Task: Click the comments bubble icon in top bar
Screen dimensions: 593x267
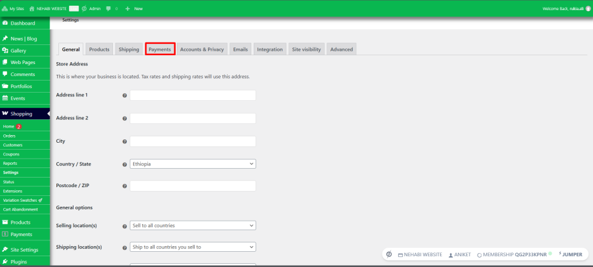Action: [108, 8]
